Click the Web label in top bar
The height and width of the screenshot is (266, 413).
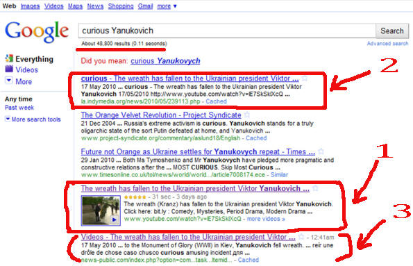click(9, 6)
